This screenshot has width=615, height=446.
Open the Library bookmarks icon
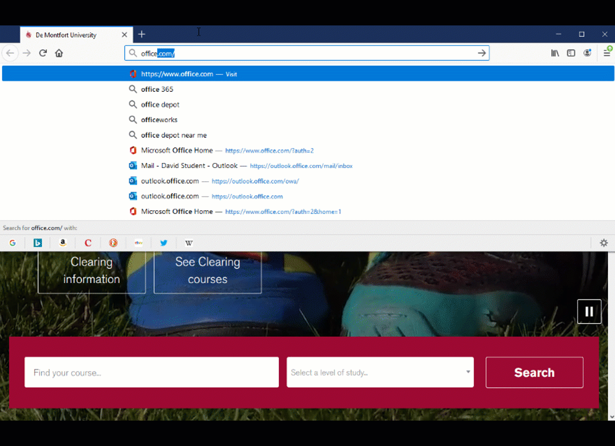555,53
